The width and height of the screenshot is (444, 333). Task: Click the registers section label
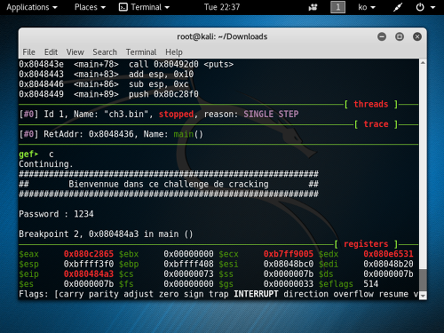coord(366,244)
